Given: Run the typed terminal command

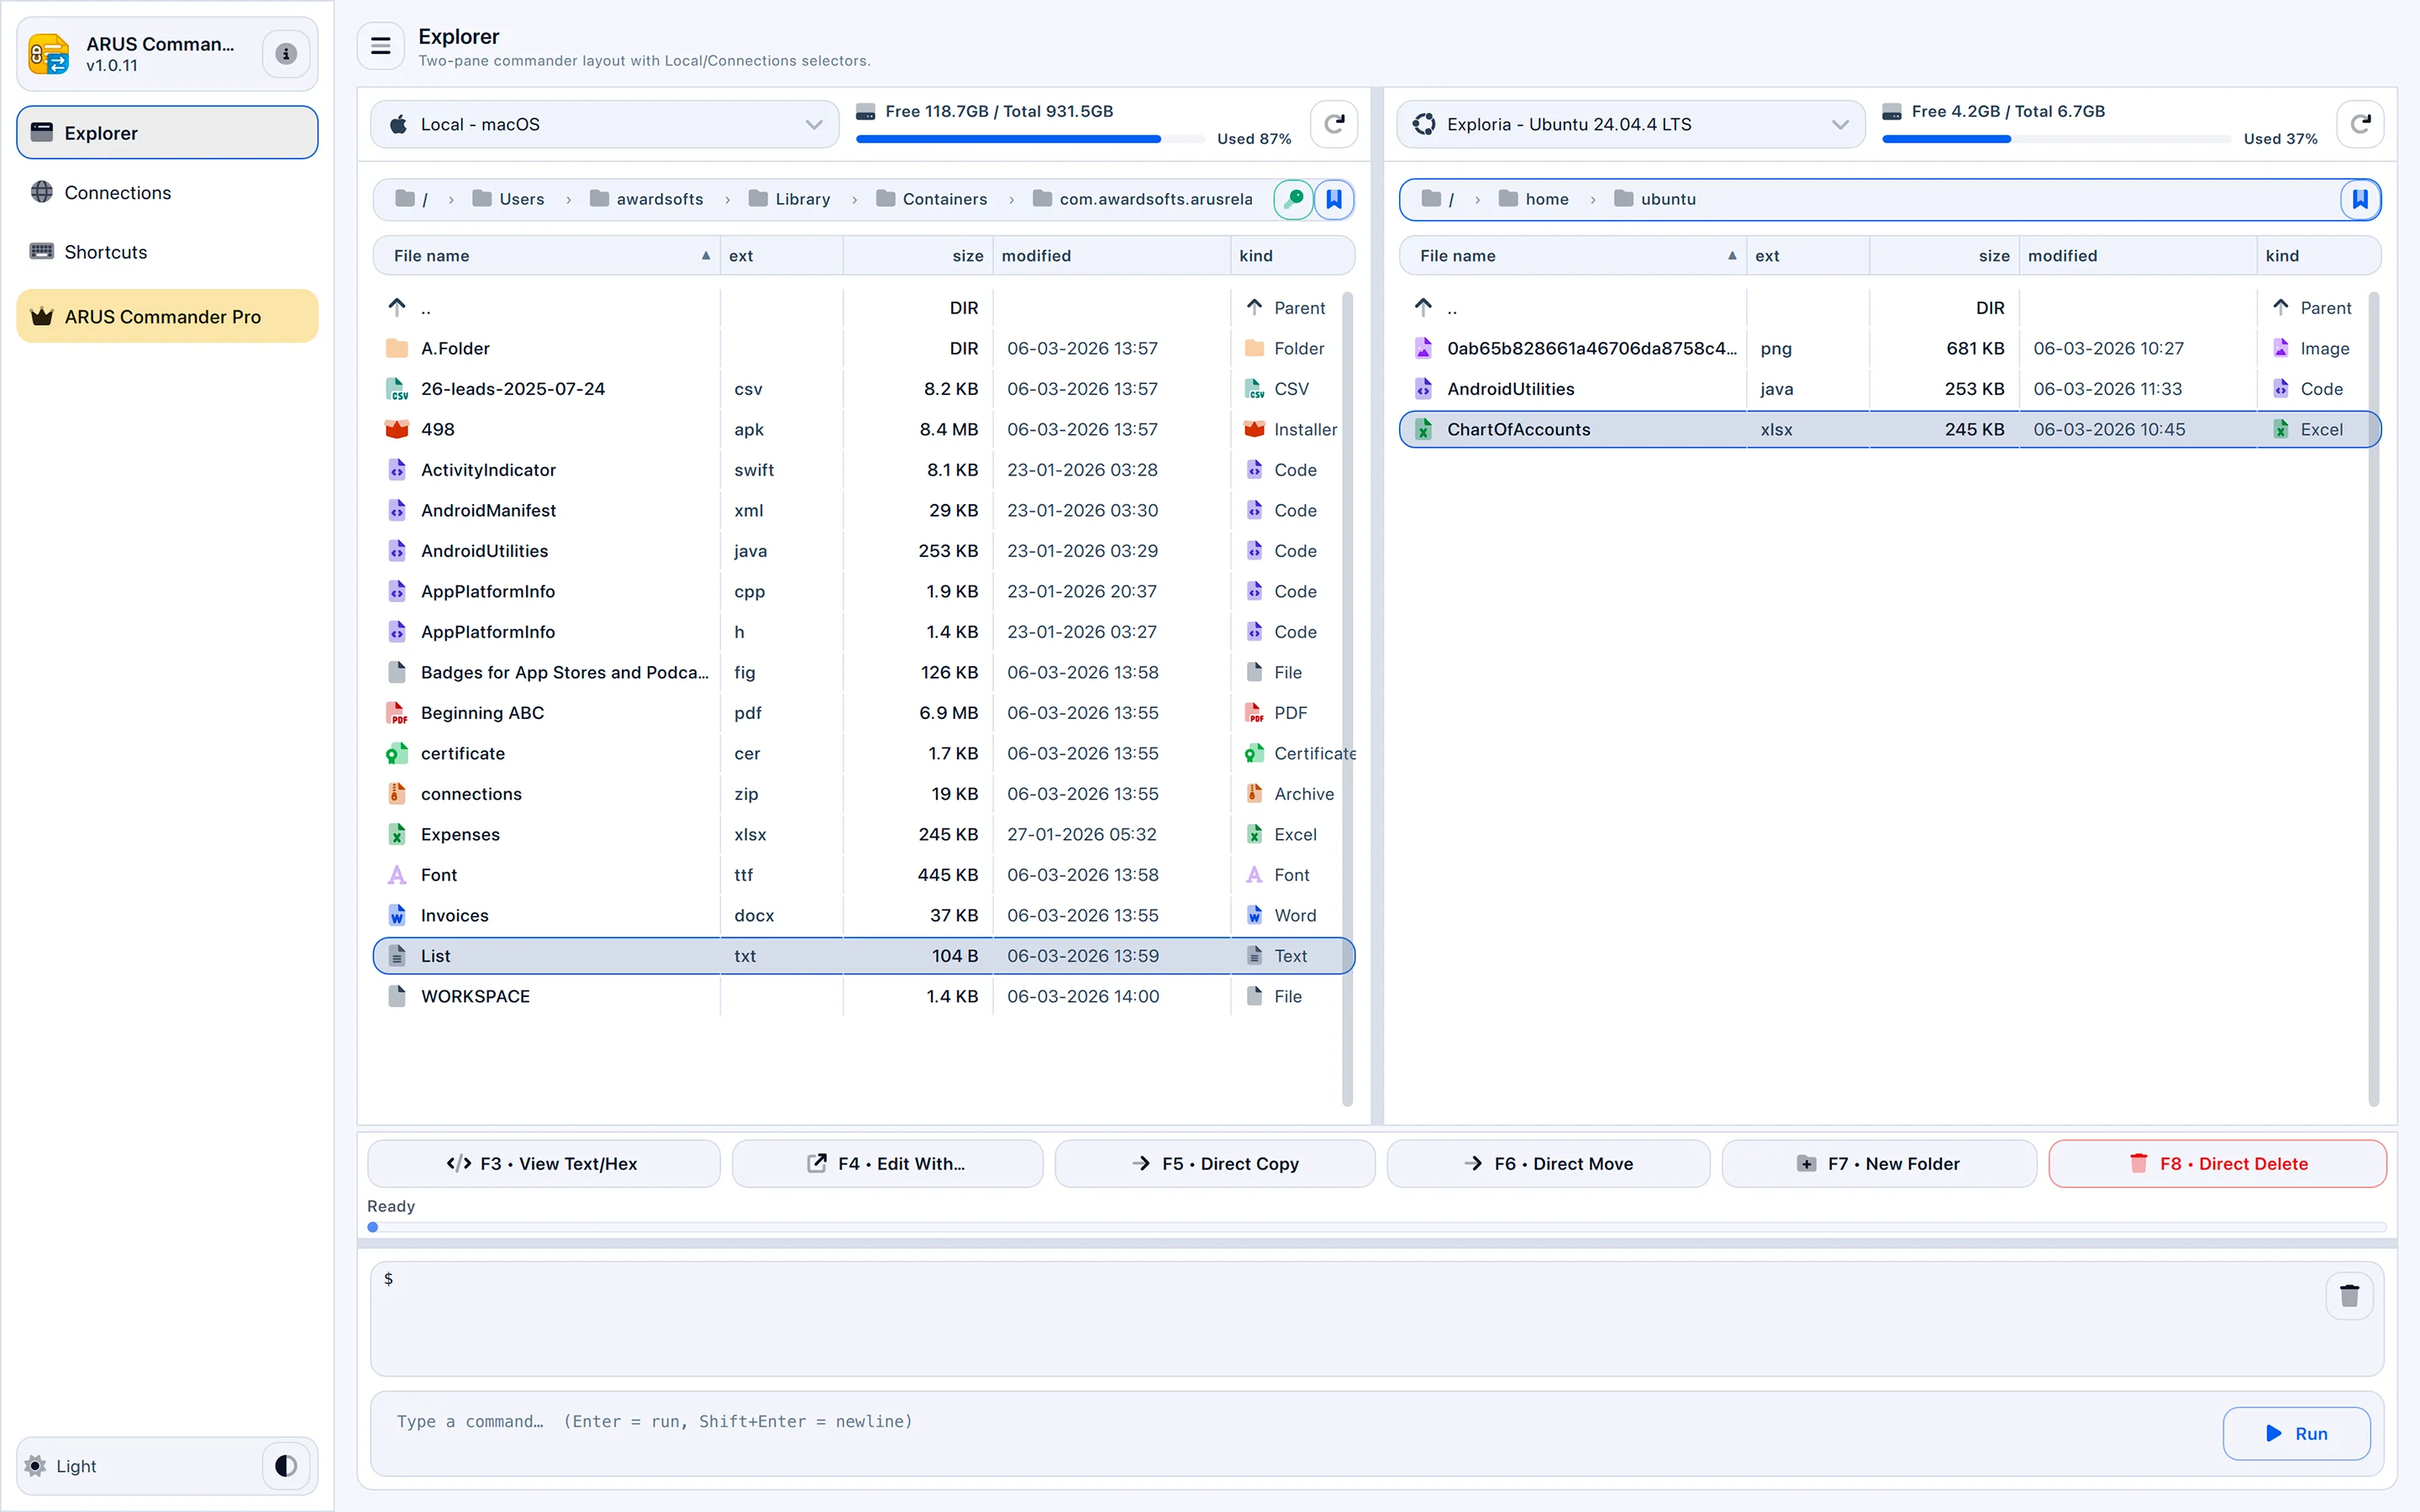Looking at the screenshot, I should coord(2295,1432).
